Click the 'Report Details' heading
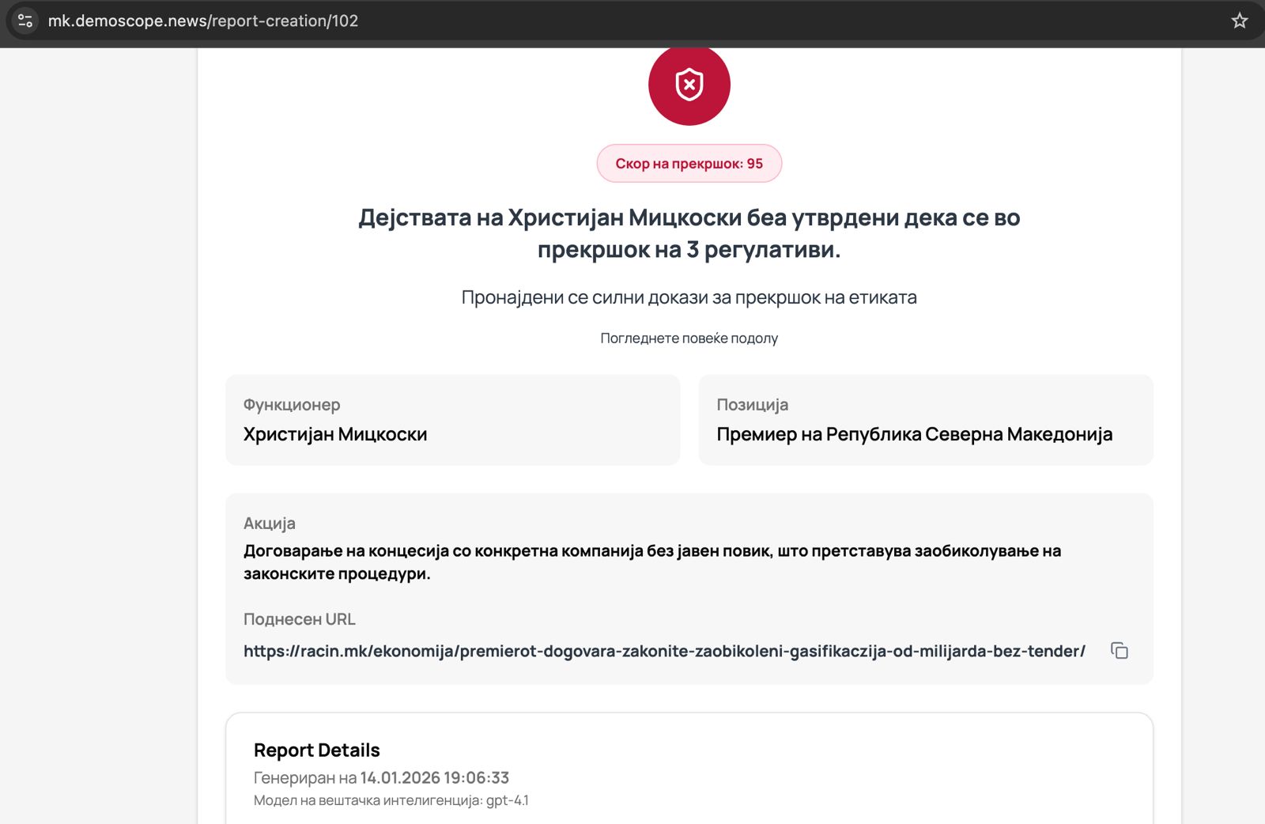This screenshot has height=824, width=1265. (x=316, y=750)
